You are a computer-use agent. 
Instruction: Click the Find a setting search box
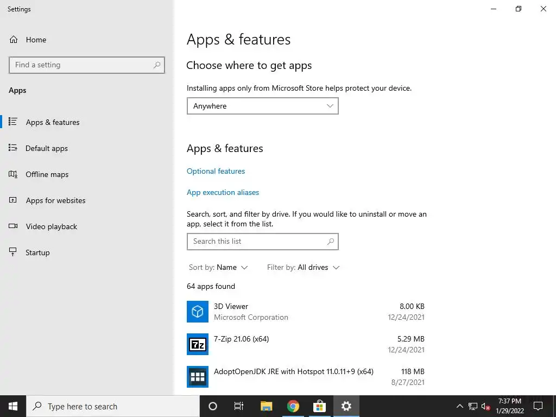click(x=87, y=65)
